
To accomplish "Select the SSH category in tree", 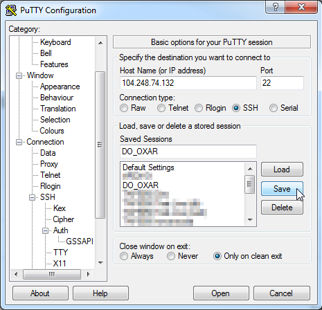I will coord(47,197).
